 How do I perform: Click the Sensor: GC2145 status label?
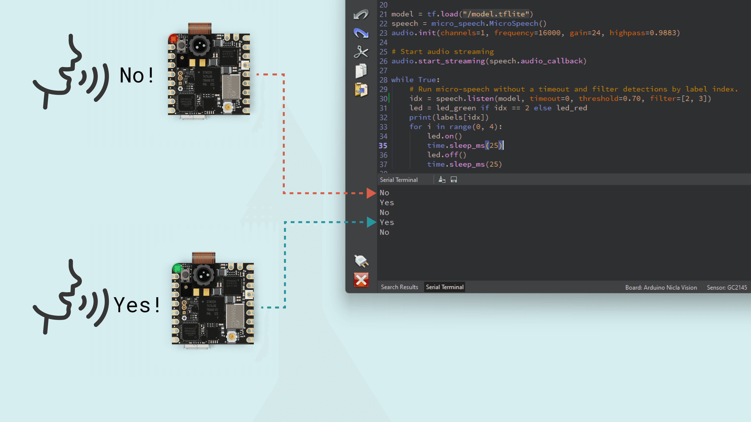(x=726, y=287)
